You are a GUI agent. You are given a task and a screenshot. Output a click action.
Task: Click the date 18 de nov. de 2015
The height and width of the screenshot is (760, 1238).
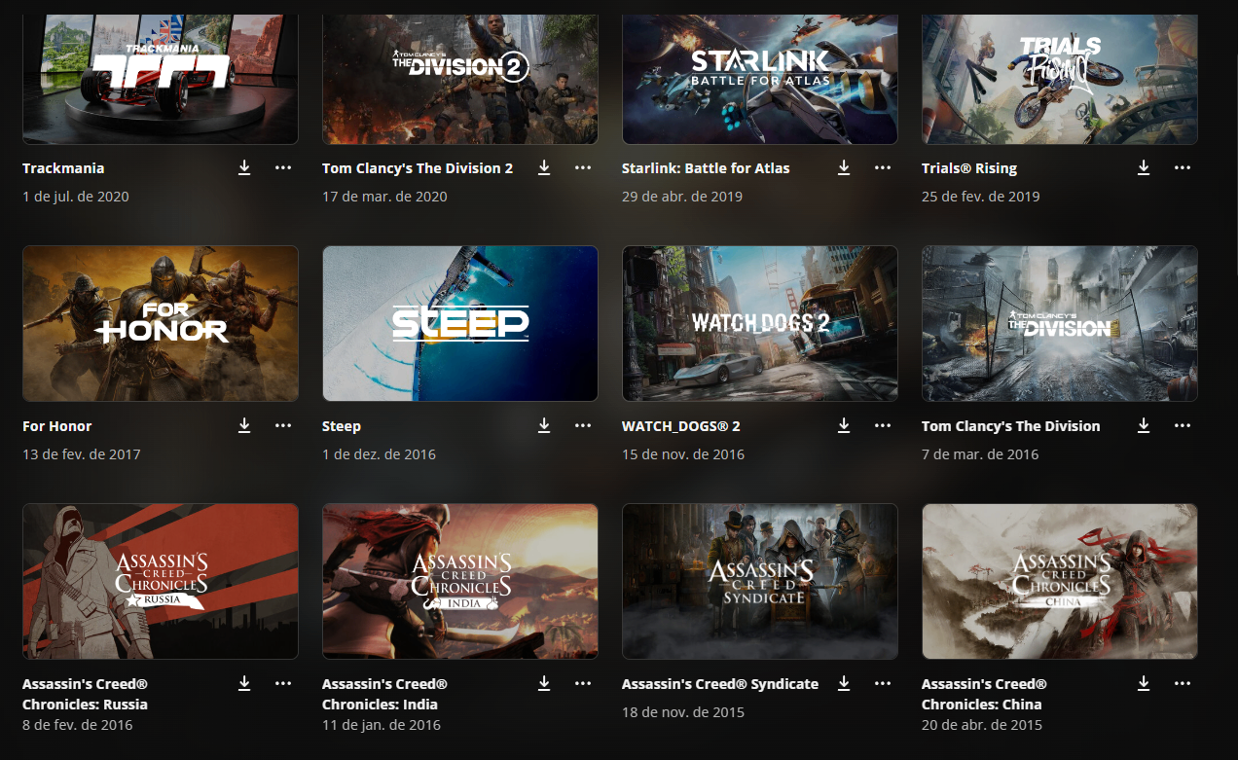pos(683,712)
